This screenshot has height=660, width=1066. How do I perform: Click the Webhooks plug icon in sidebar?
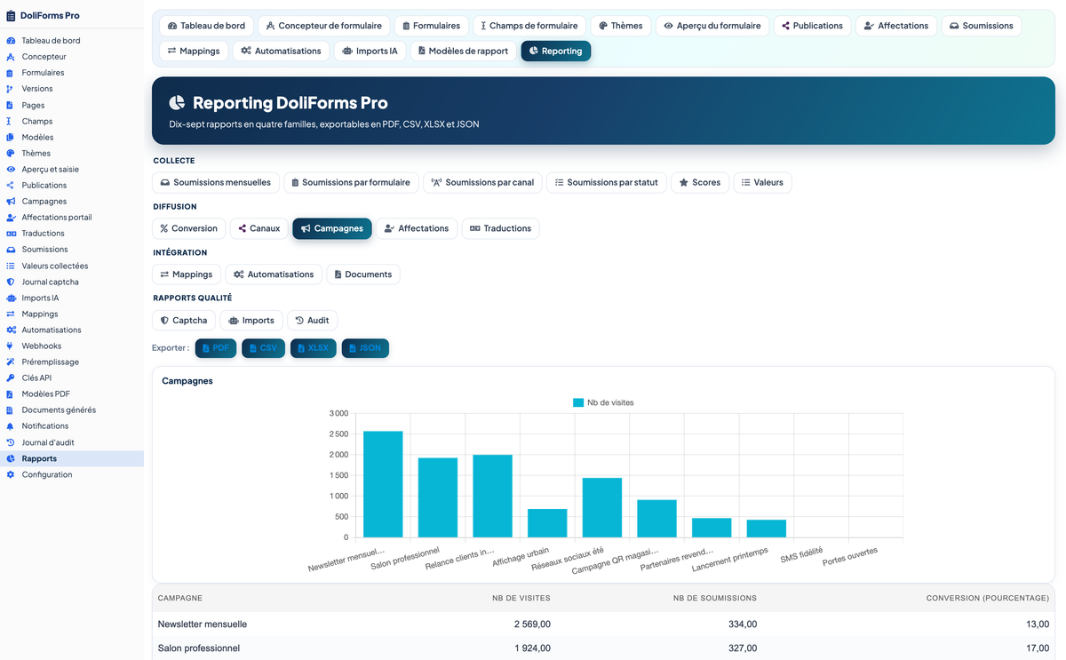point(11,346)
